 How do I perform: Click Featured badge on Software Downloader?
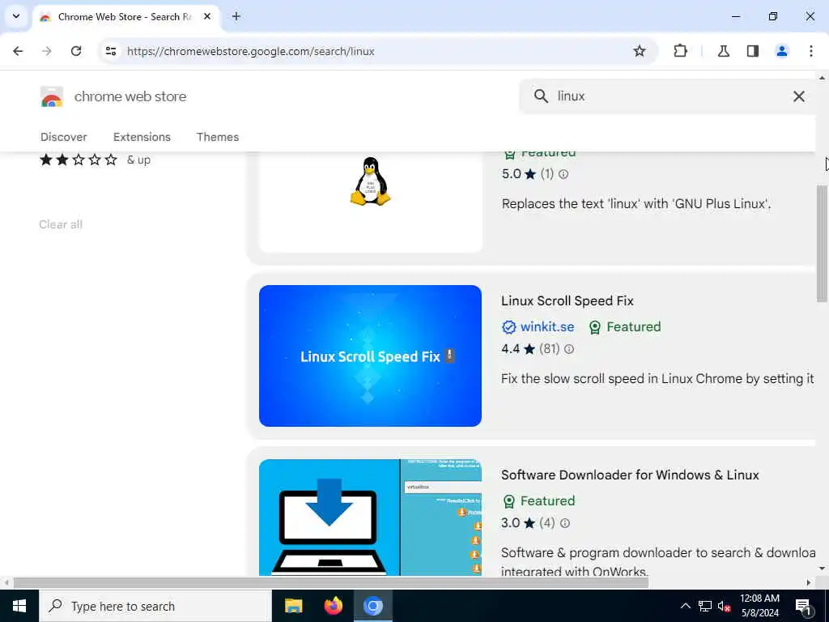(538, 501)
